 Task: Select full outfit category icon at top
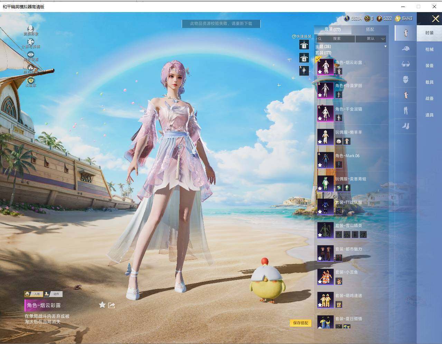pos(406,33)
